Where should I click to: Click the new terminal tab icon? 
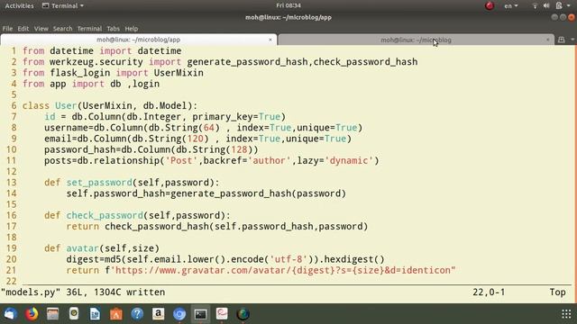[561, 40]
